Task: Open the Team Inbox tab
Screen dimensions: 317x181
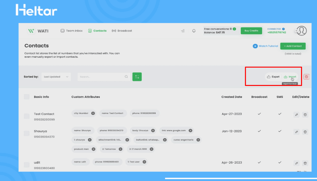Action: [71, 31]
